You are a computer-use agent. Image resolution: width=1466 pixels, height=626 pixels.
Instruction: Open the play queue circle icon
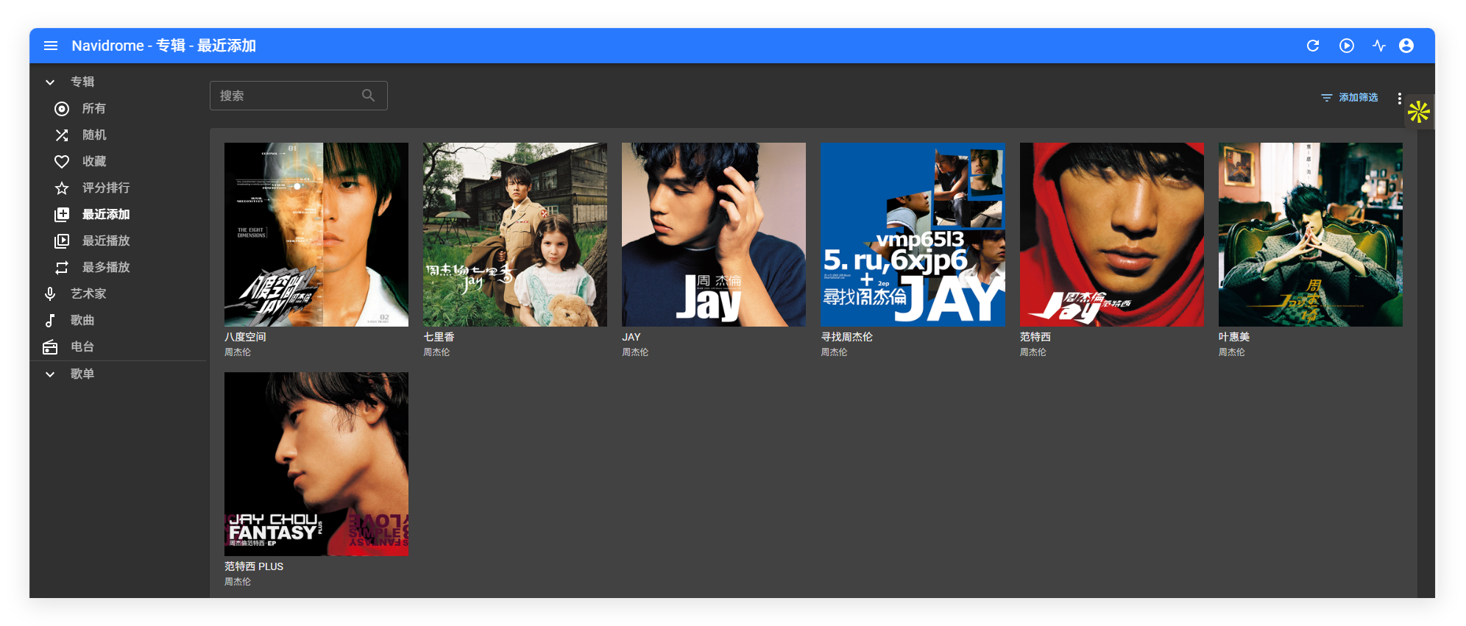[1346, 46]
